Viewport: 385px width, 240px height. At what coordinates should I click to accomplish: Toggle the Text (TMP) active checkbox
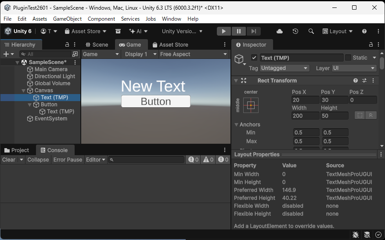pyautogui.click(x=254, y=58)
